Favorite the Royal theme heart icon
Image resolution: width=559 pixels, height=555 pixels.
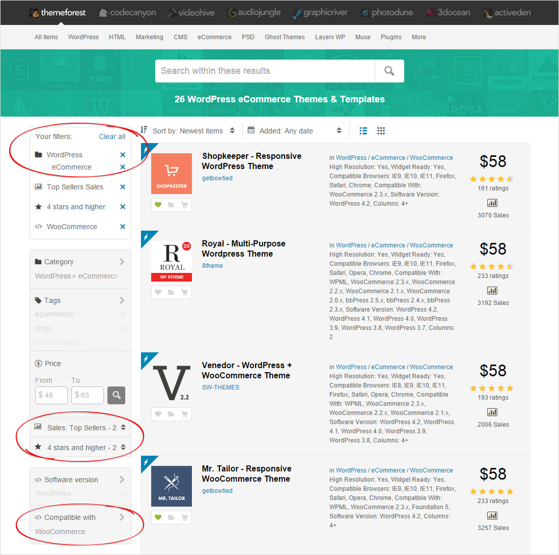158,292
